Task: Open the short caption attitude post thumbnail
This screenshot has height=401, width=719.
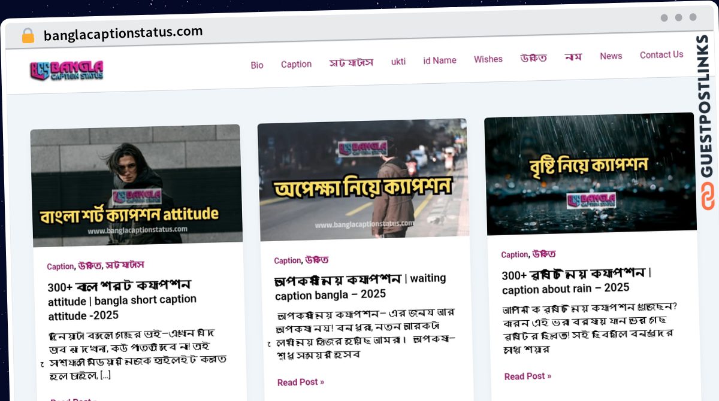Action: tap(136, 185)
